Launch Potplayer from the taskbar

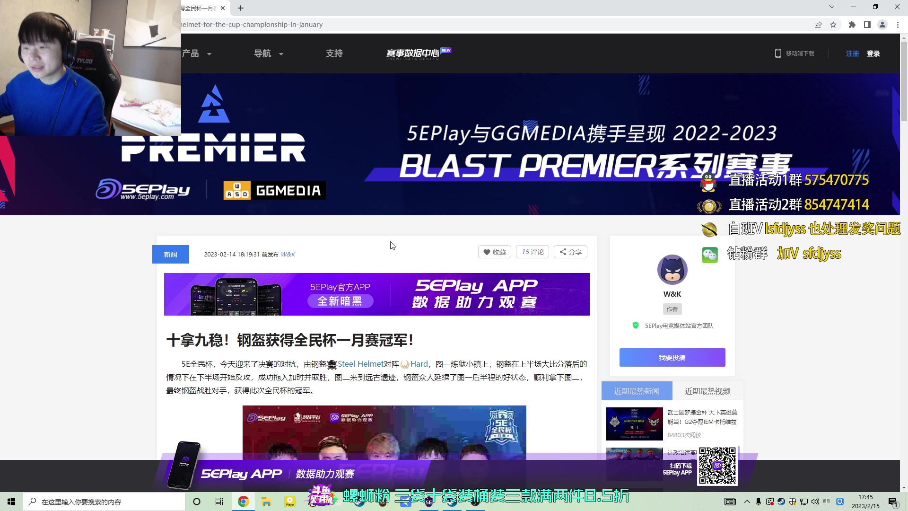(290, 502)
